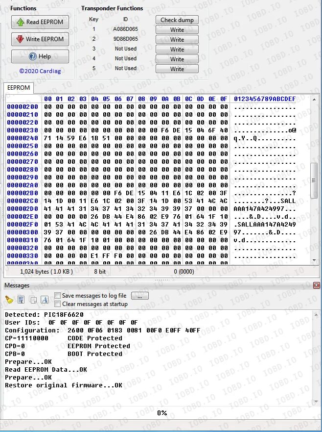Click address row 000002C0
This screenshot has width=322, height=432.
23,201
